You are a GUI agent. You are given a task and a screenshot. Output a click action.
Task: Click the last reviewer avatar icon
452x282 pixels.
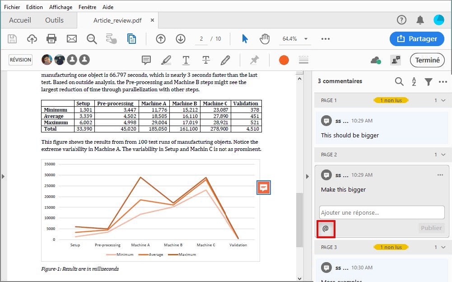pos(84,60)
